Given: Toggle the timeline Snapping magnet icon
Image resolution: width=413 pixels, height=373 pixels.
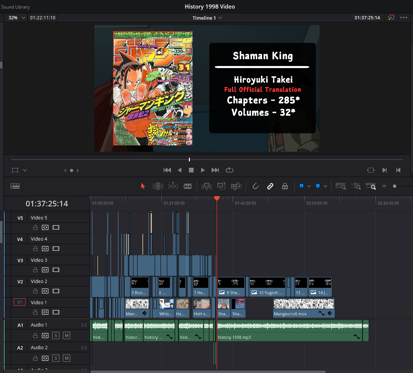Looking at the screenshot, I should (255, 186).
